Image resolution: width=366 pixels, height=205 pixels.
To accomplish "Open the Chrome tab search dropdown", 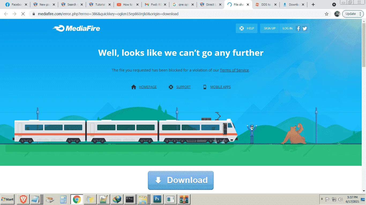I will tap(334, 5).
